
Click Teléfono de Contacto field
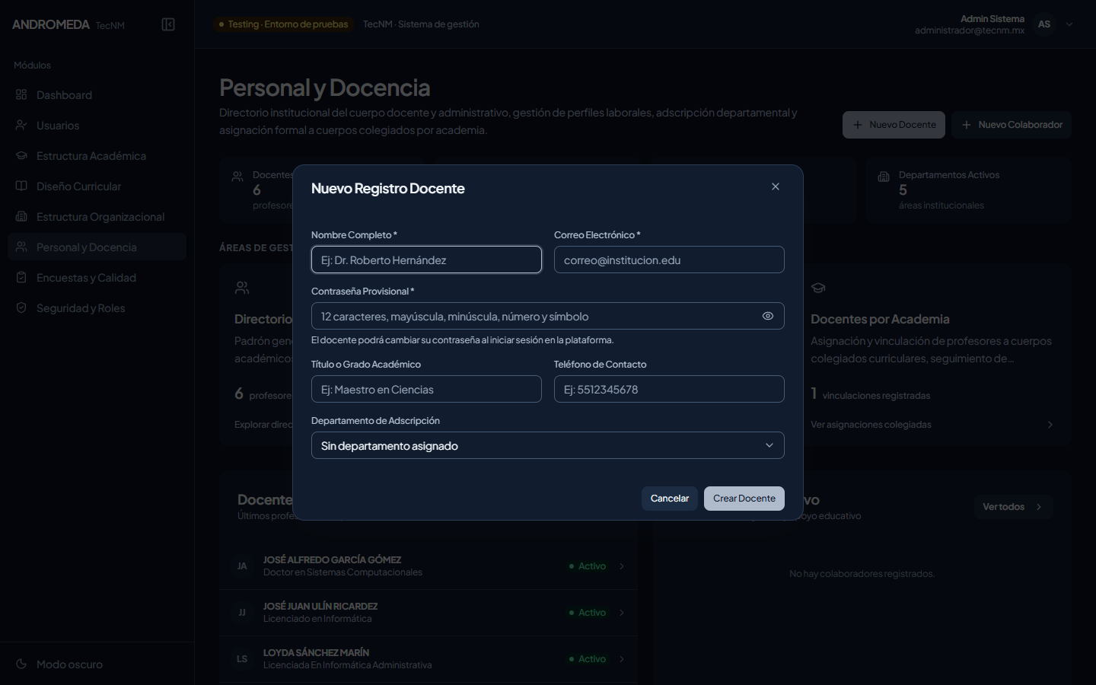(x=669, y=389)
